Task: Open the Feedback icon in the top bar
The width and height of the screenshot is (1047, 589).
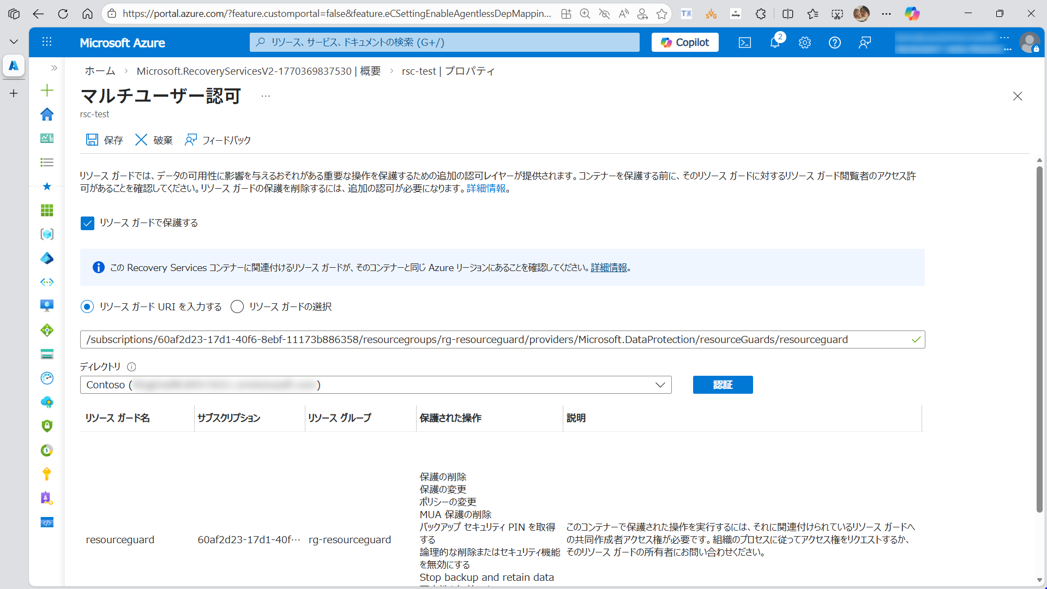Action: [865, 42]
